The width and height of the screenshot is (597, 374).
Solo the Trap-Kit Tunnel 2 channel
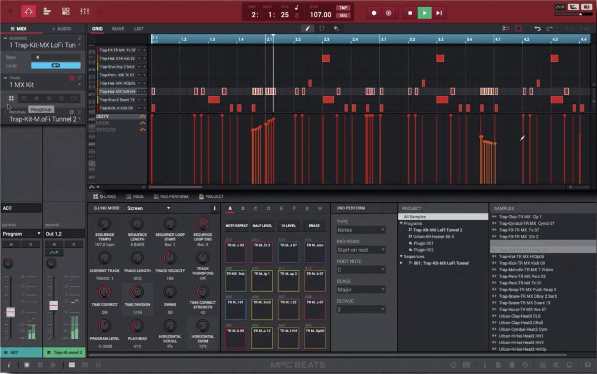(73, 244)
